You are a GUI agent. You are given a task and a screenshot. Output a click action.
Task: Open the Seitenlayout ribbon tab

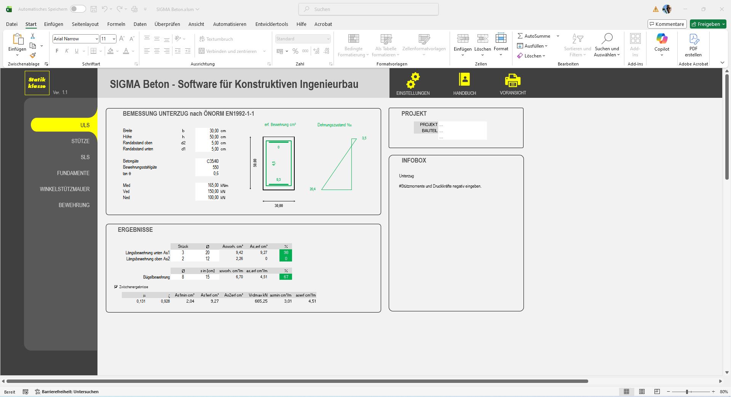[x=85, y=24]
